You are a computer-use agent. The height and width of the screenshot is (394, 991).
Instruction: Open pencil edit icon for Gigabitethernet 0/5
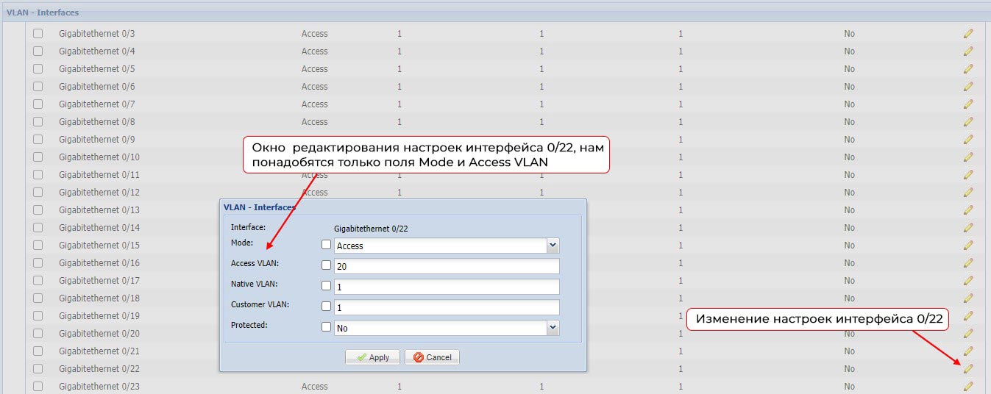tap(968, 69)
